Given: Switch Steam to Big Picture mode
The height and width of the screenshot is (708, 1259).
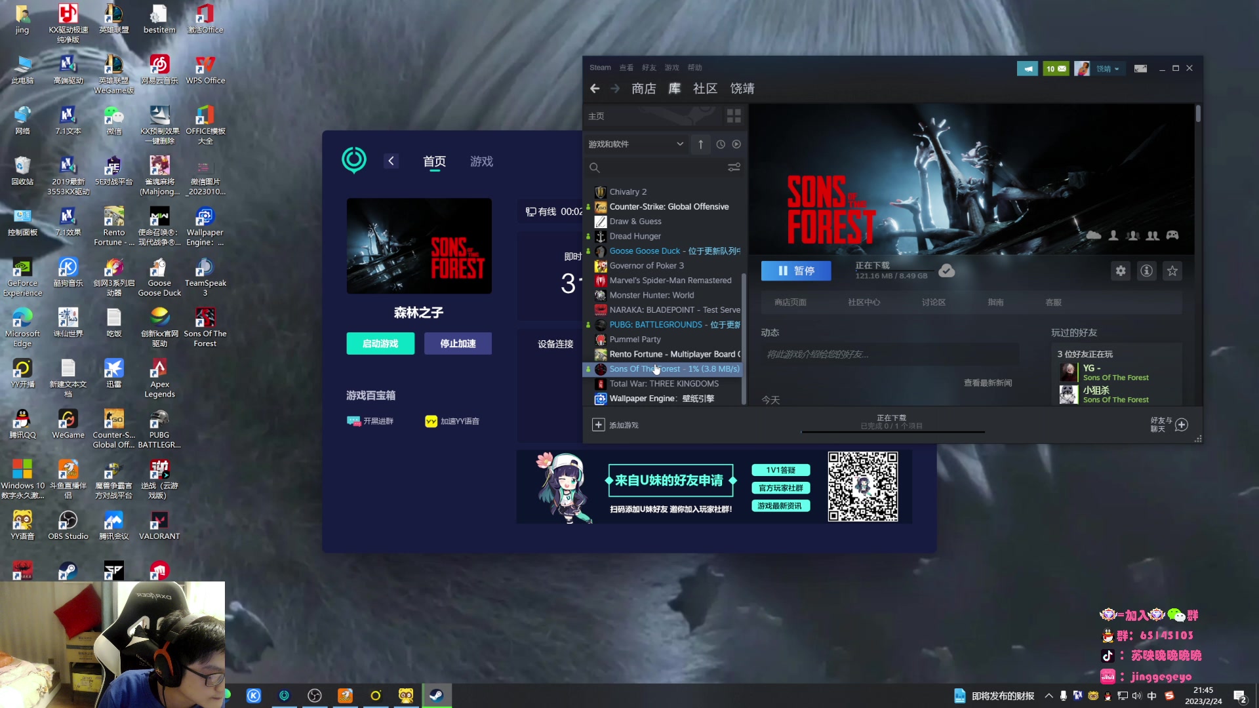Looking at the screenshot, I should click(x=1141, y=68).
